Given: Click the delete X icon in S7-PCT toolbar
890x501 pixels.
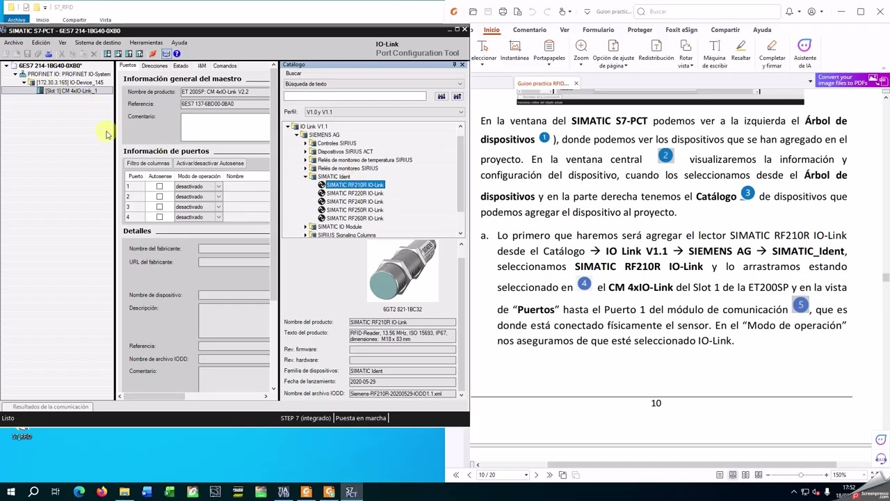Looking at the screenshot, I should (x=94, y=54).
